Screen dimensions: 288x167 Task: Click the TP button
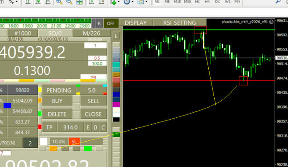49,127
